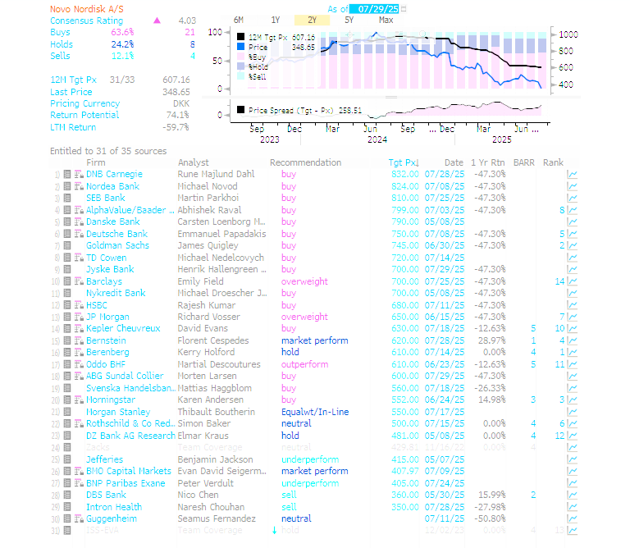Sort by Recommendation column header
Viewport: 630px width, 548px height.
click(x=305, y=162)
